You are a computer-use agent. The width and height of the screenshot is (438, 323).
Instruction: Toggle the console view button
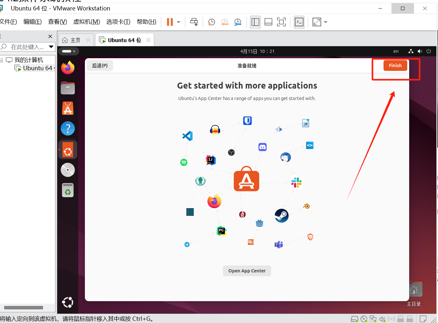(299, 22)
